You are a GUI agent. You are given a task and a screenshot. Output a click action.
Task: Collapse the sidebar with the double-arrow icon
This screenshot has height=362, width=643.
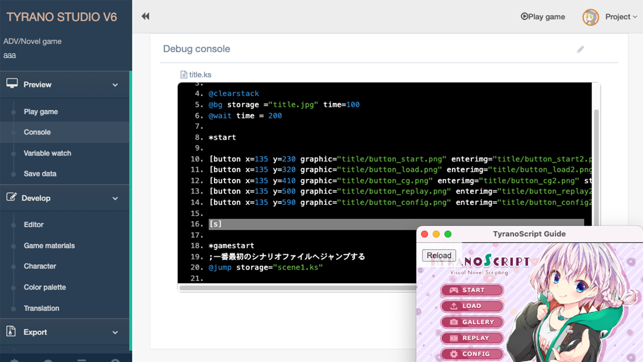click(145, 16)
